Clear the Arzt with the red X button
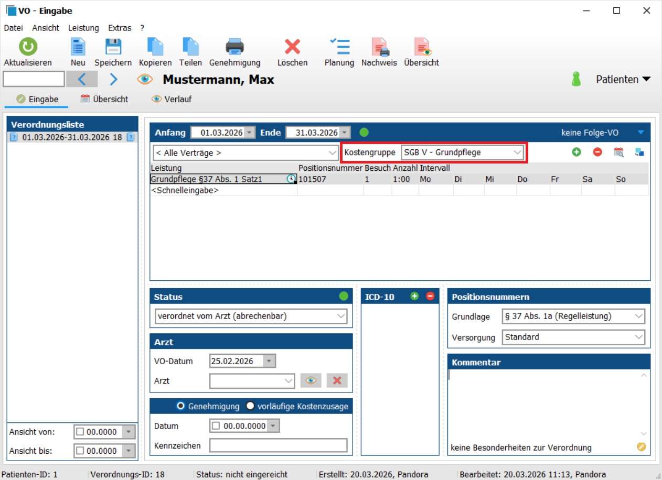Screen dimensions: 662x480 pyautogui.click(x=337, y=380)
